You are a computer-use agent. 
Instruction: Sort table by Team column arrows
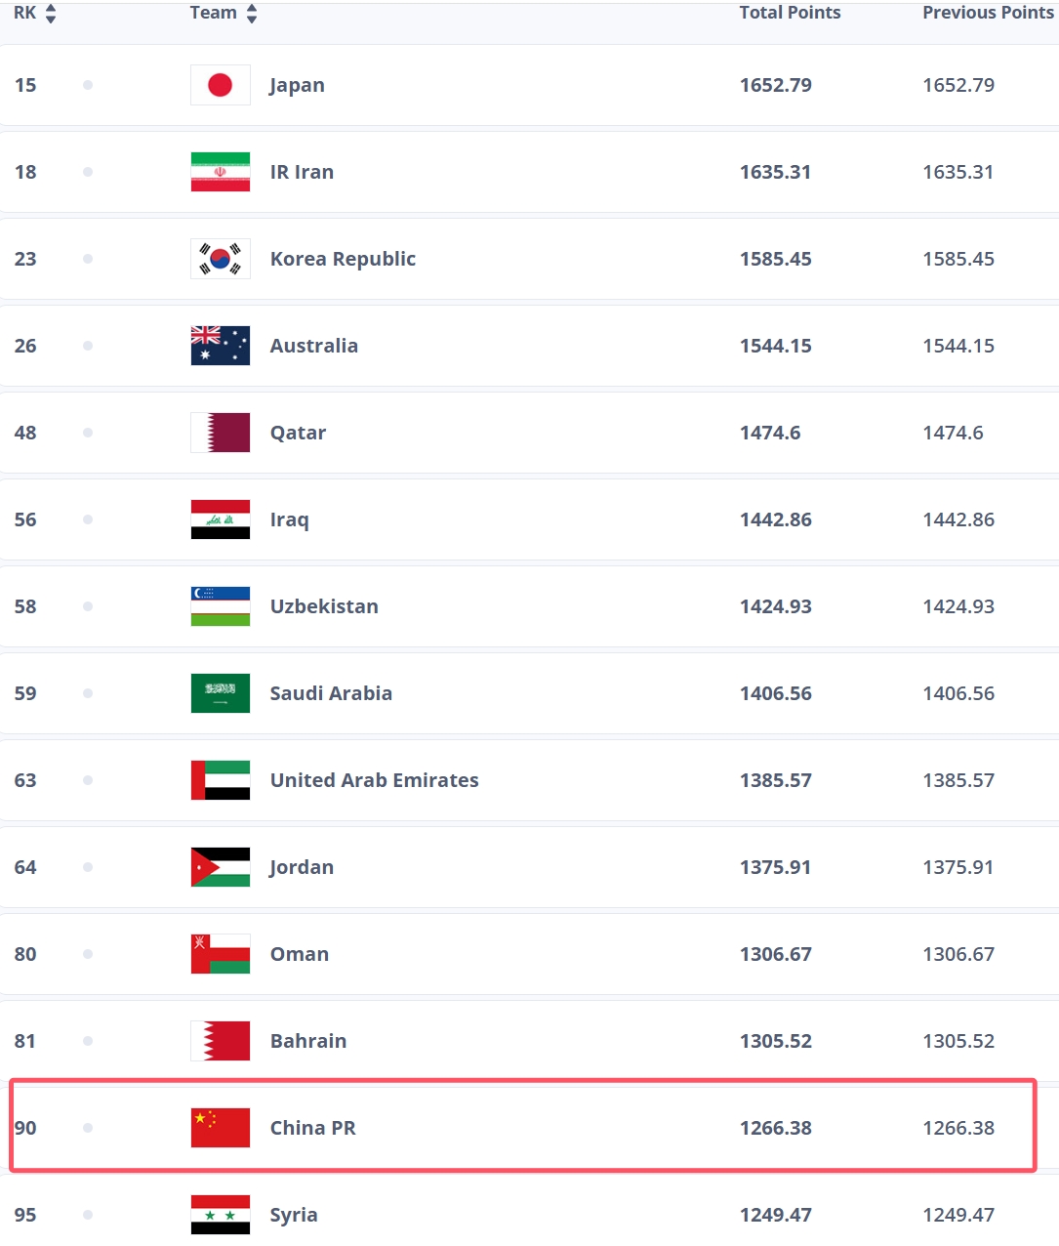(252, 14)
